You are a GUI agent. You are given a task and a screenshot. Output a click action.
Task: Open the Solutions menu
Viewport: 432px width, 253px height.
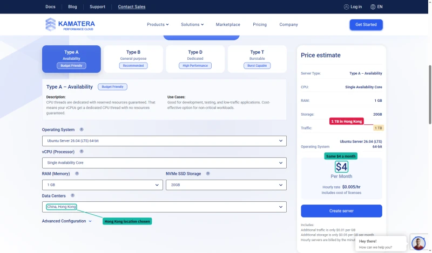(192, 24)
